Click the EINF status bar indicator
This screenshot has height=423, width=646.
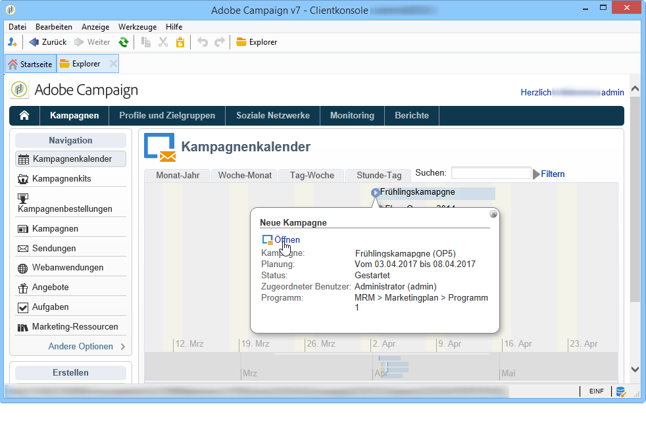click(x=596, y=391)
